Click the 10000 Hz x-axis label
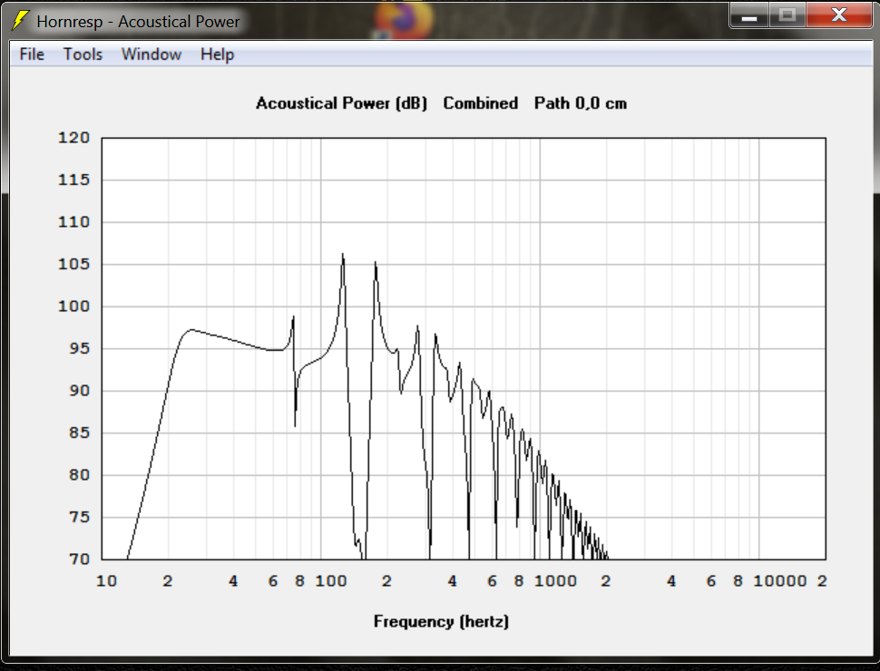The height and width of the screenshot is (671, 880). coord(779,581)
